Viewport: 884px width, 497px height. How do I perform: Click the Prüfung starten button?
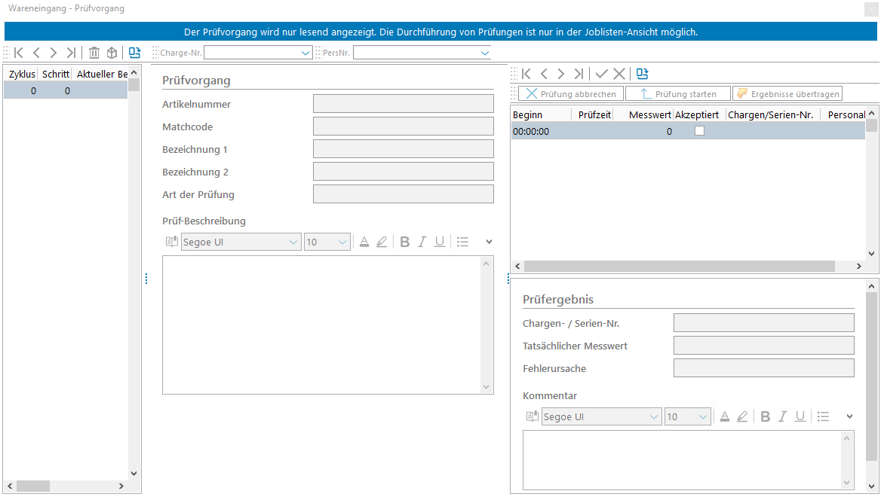click(677, 94)
